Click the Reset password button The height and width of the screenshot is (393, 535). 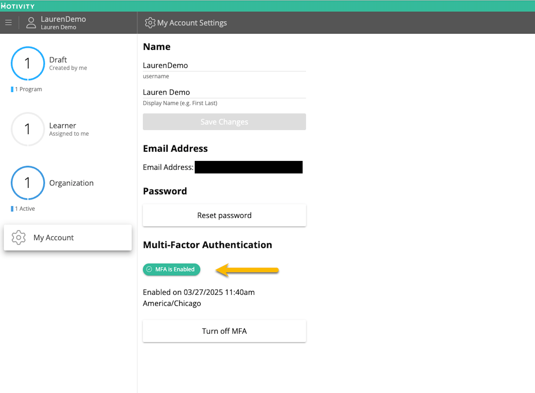point(224,215)
